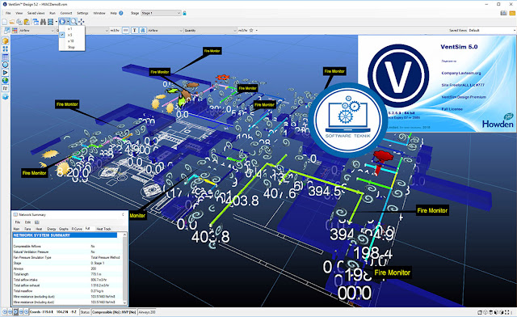The image size is (517, 317).
Task: Select x 1 speed option
Action: [x=72, y=29]
